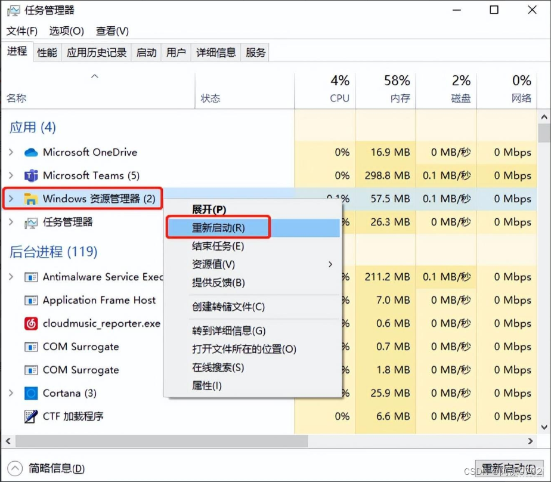Click the horizontal scrollbar left arrow
Image resolution: width=551 pixels, height=482 pixels.
click(8, 441)
